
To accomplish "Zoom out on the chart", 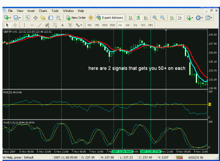I will 163,18.
